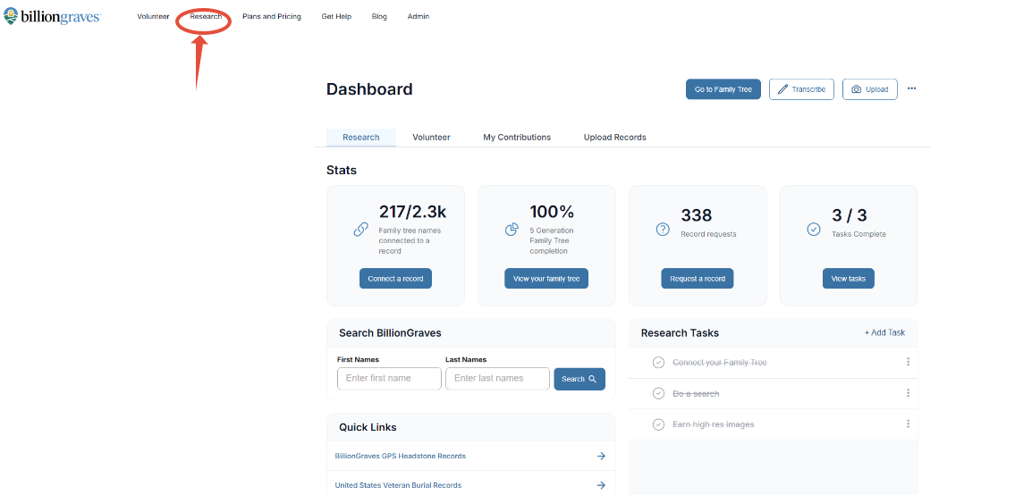Screen dimensions: 1032x495
Task: Go to Plans and Pricing
Action: [272, 16]
